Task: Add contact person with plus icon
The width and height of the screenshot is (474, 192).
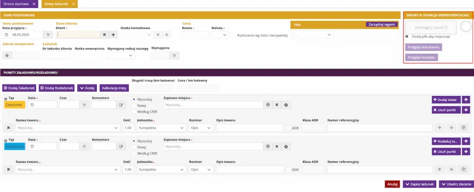Action: (167, 35)
